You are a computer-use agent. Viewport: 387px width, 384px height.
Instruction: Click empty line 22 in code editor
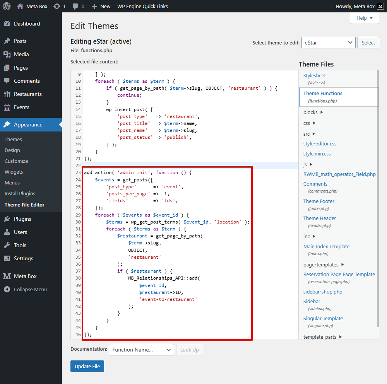coord(190,166)
